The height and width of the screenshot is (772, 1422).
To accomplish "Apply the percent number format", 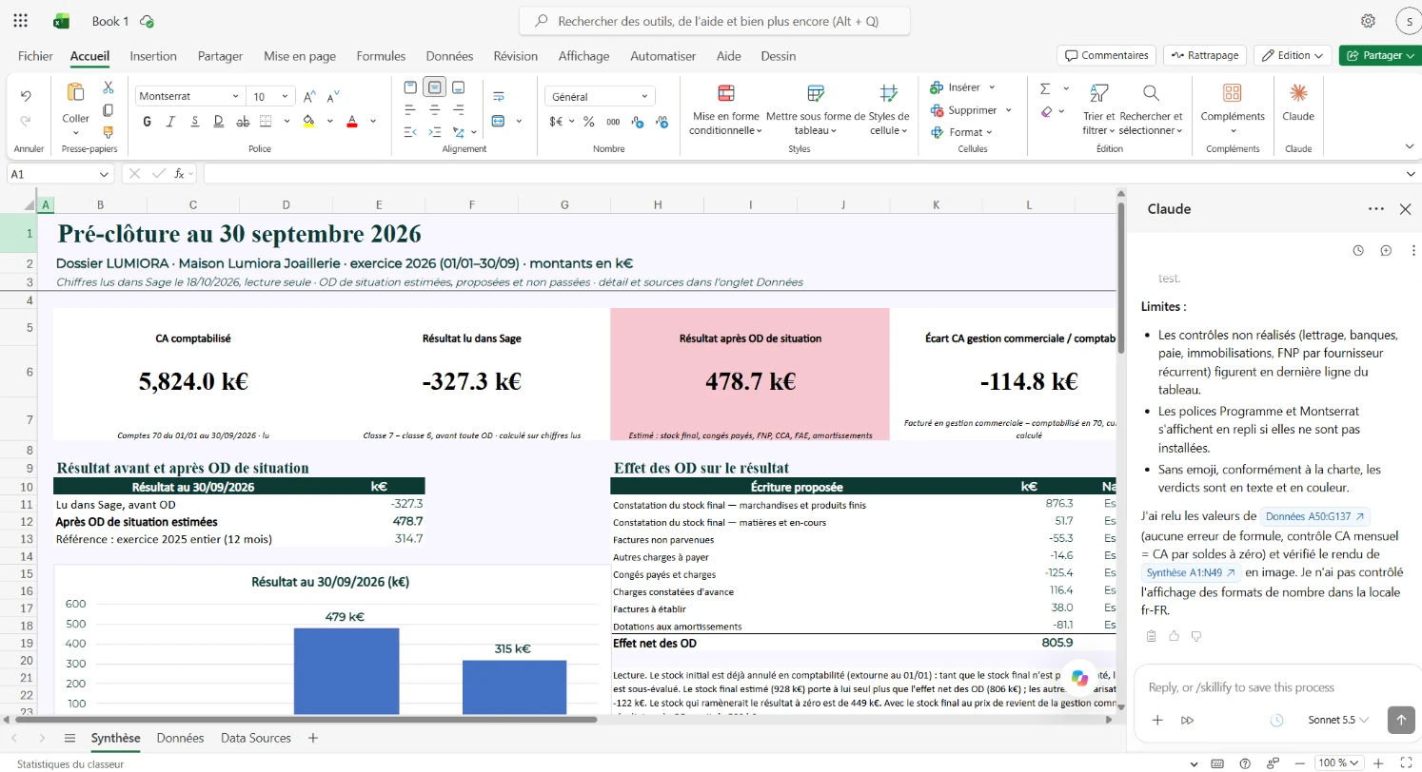I will (588, 122).
